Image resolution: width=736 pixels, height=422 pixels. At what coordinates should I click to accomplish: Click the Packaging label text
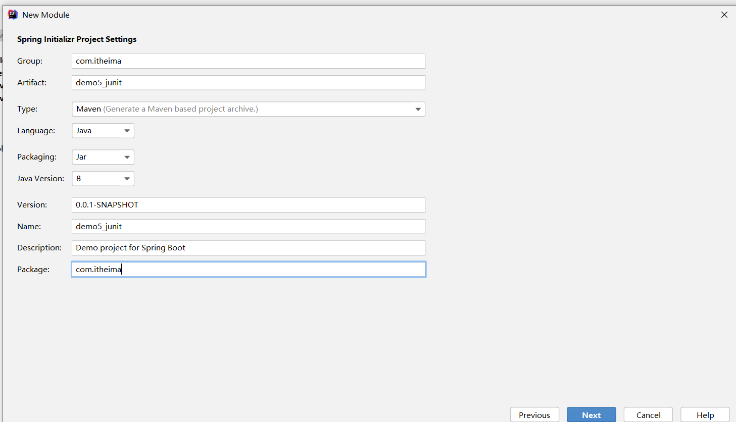[x=37, y=157]
